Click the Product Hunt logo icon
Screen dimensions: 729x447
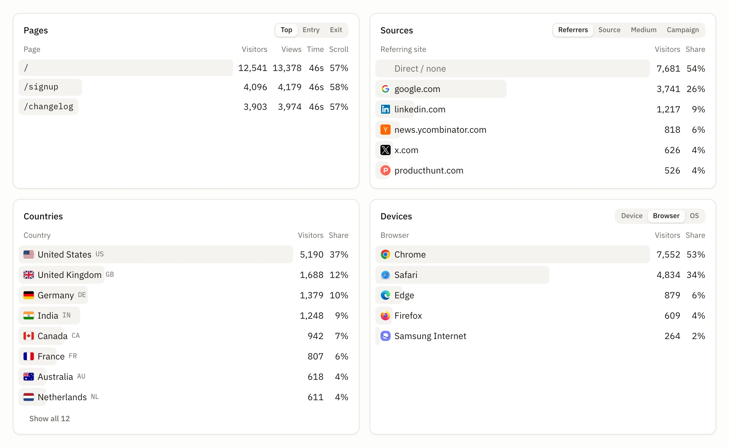(385, 170)
